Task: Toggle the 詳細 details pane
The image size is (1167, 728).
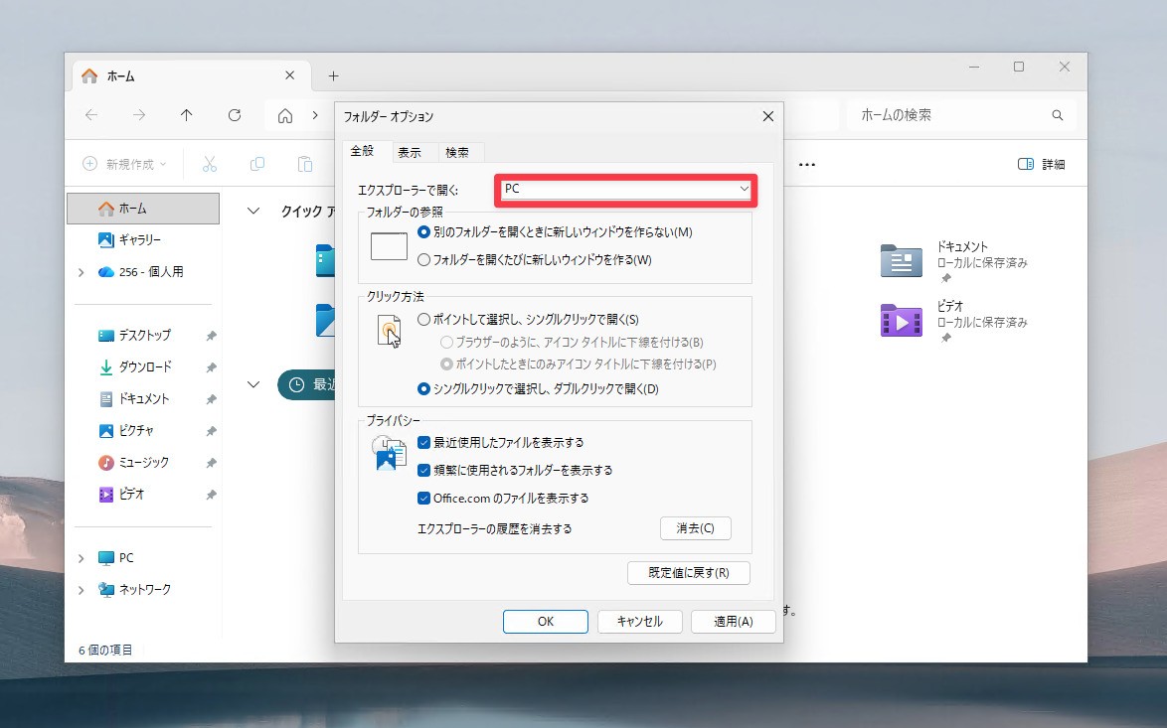Action: click(x=1041, y=164)
